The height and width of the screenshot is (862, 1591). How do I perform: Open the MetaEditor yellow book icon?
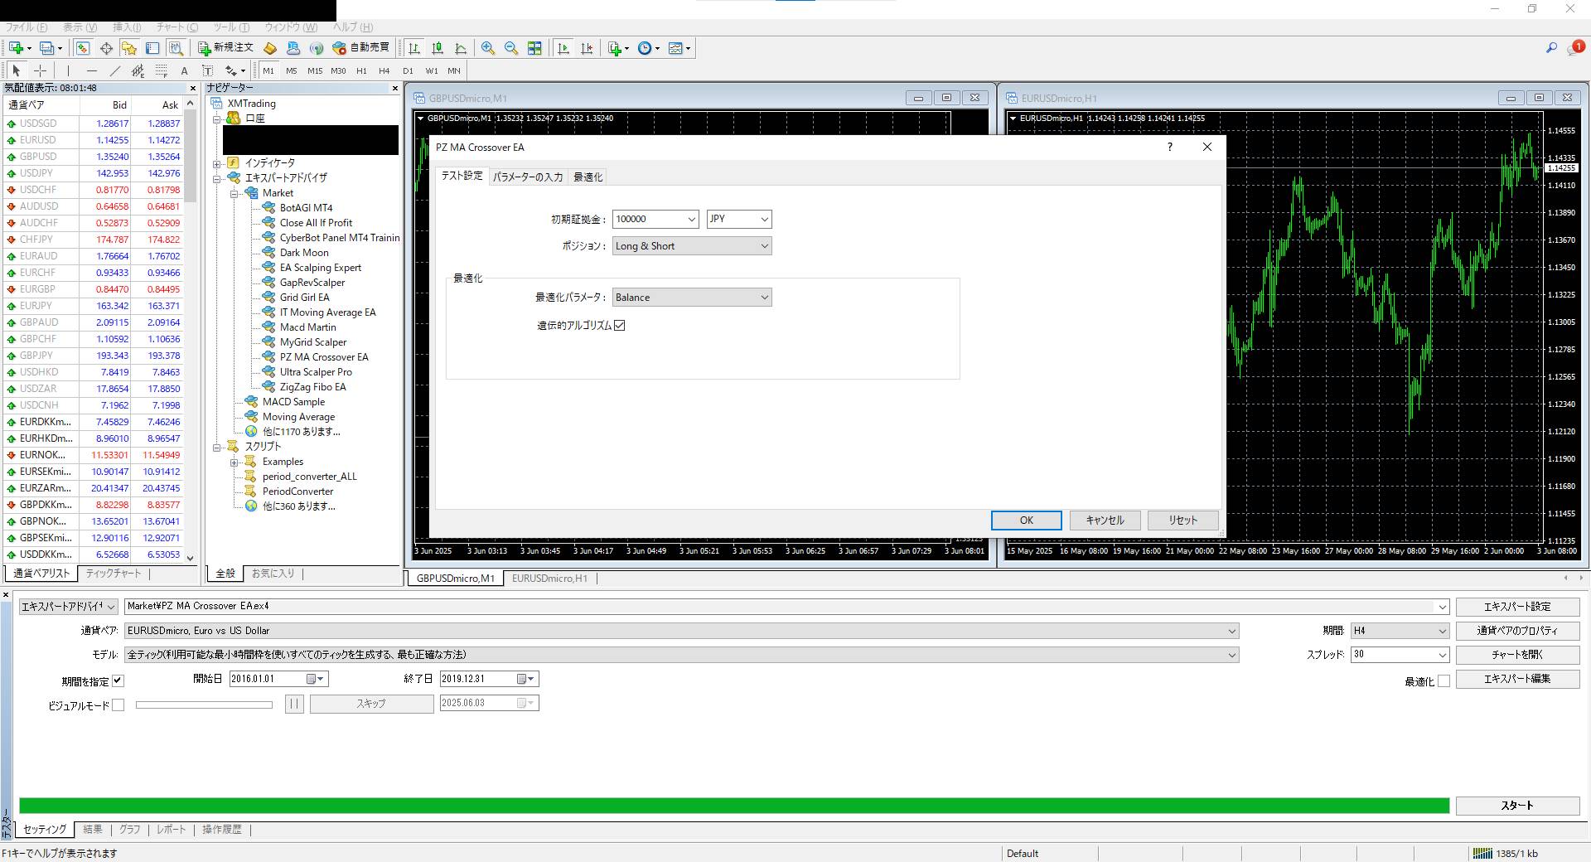pyautogui.click(x=270, y=48)
